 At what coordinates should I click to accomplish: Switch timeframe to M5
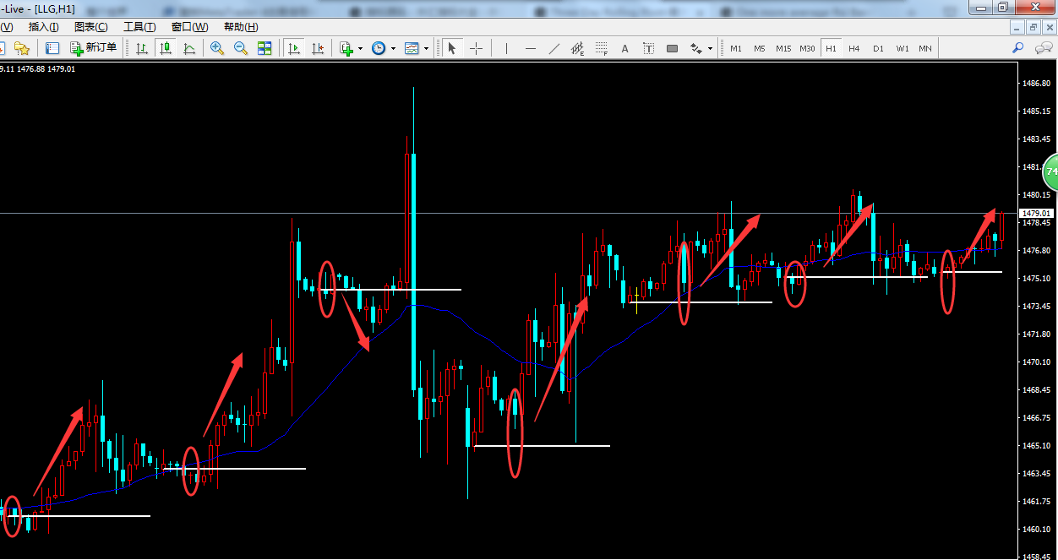760,48
